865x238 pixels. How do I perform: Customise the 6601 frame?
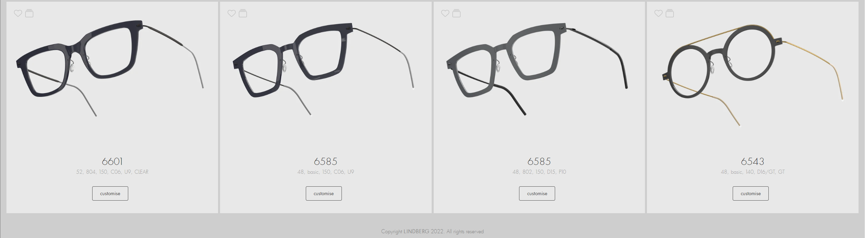110,193
